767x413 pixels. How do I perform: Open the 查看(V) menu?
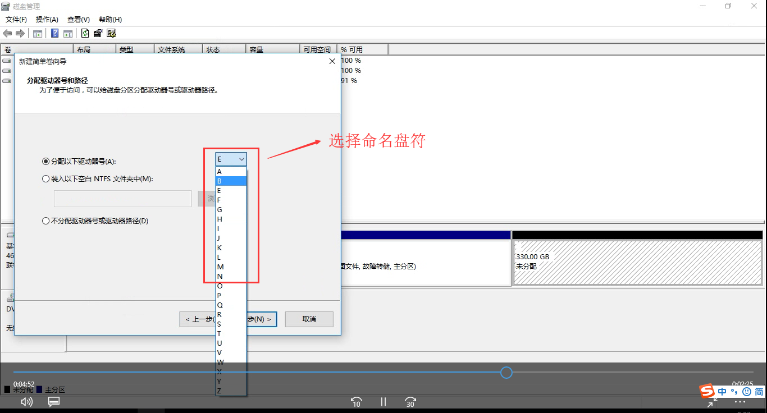(x=79, y=20)
